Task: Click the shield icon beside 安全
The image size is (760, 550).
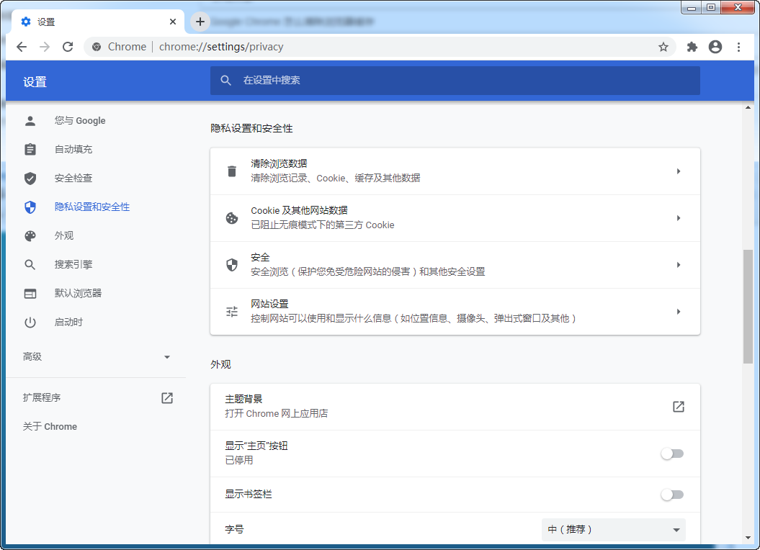Action: (x=231, y=264)
